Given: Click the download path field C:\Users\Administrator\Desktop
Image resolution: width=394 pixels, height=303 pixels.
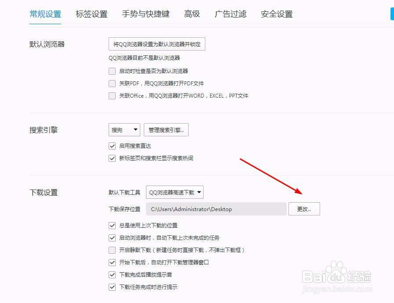Looking at the screenshot, I should click(x=216, y=209).
